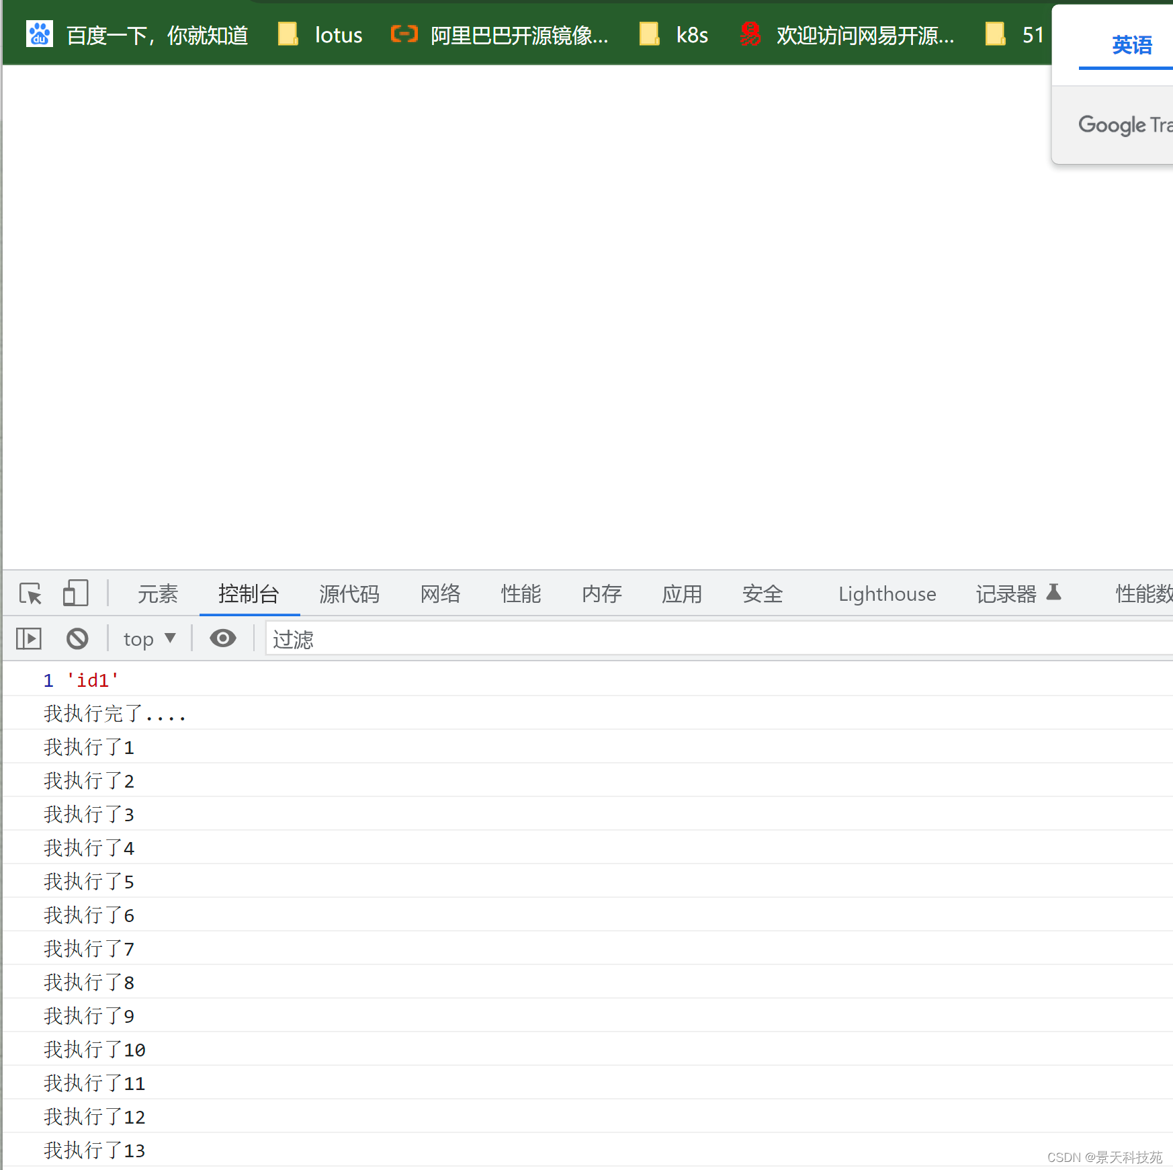Switch to the 内存 tab

[x=601, y=594]
